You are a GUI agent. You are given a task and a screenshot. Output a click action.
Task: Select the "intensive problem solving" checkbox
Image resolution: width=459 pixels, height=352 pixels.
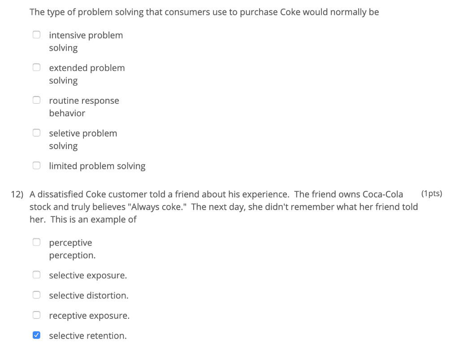[36, 34]
